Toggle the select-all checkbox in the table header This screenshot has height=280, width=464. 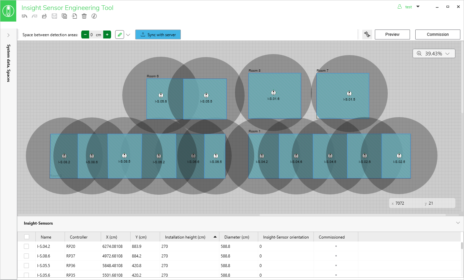(x=27, y=237)
